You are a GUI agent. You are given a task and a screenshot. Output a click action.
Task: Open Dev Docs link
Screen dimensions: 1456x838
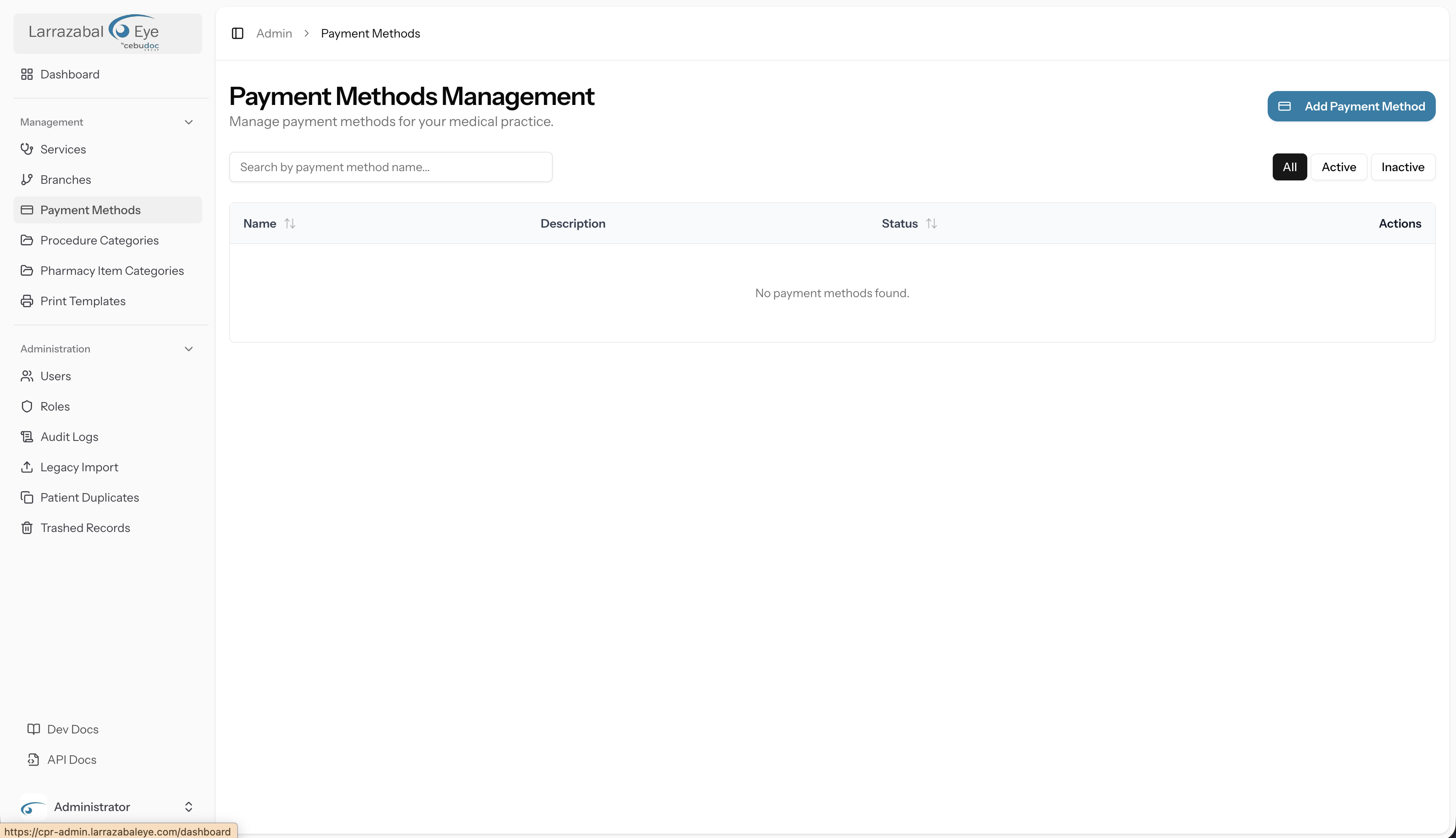click(108, 729)
